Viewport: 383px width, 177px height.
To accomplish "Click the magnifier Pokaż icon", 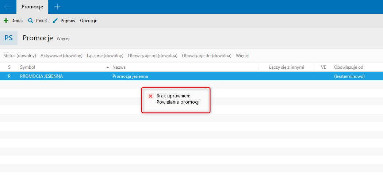I will click(x=31, y=21).
